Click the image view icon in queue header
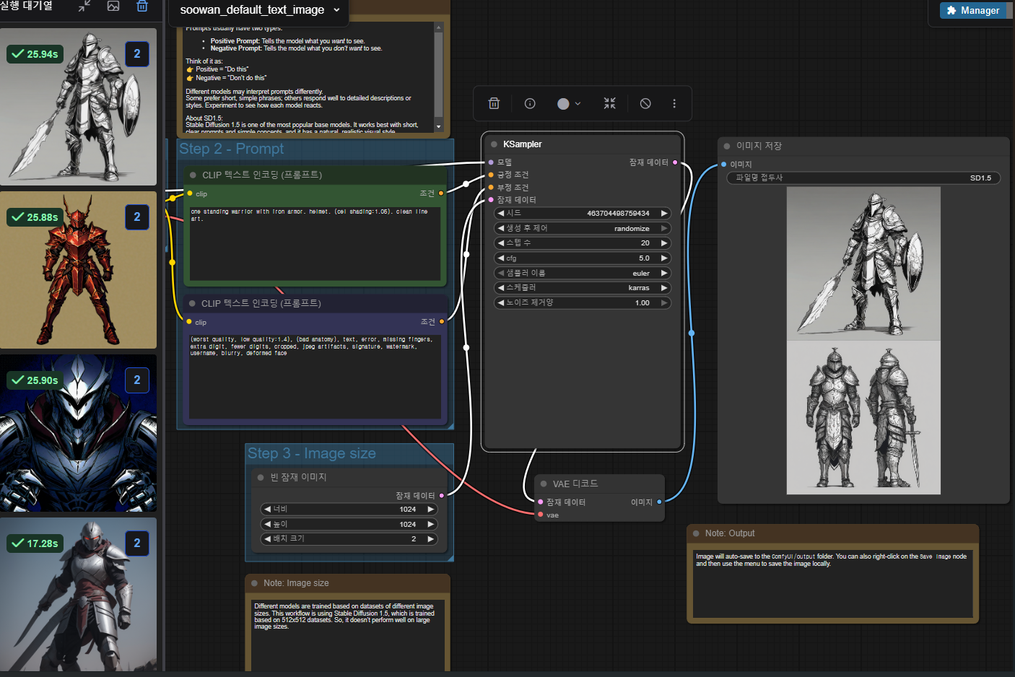 [113, 6]
